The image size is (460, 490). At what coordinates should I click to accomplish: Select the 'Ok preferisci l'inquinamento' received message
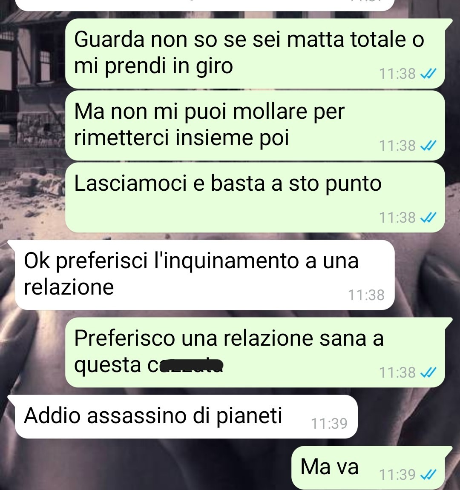[203, 275]
